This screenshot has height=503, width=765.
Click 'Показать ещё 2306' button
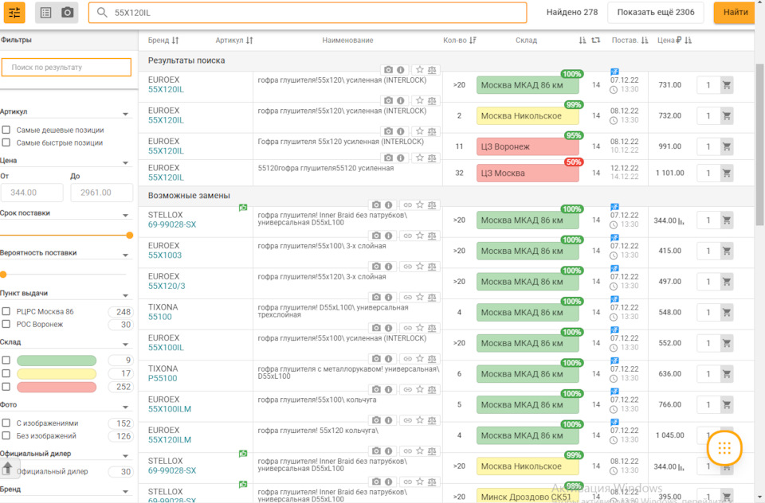click(655, 13)
